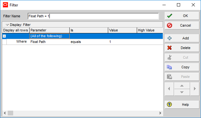Image resolution: width=201 pixels, height=118 pixels.
Task: Close the Filter window
Action: tap(193, 5)
